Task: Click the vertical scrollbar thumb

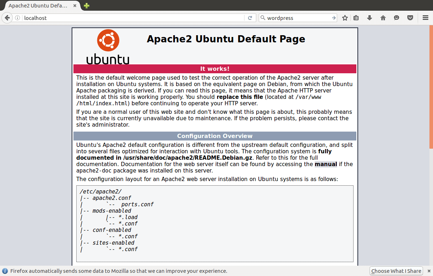Action: 431,87
